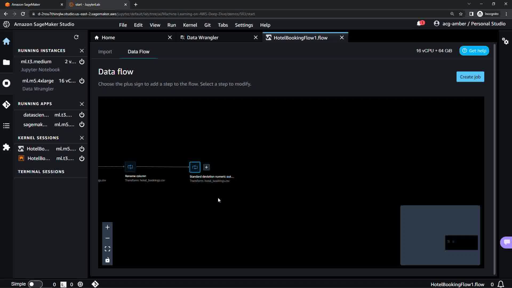The width and height of the screenshot is (512, 288).
Task: Shut down ml.m5.4xlarge instance power icon
Action: 82,81
